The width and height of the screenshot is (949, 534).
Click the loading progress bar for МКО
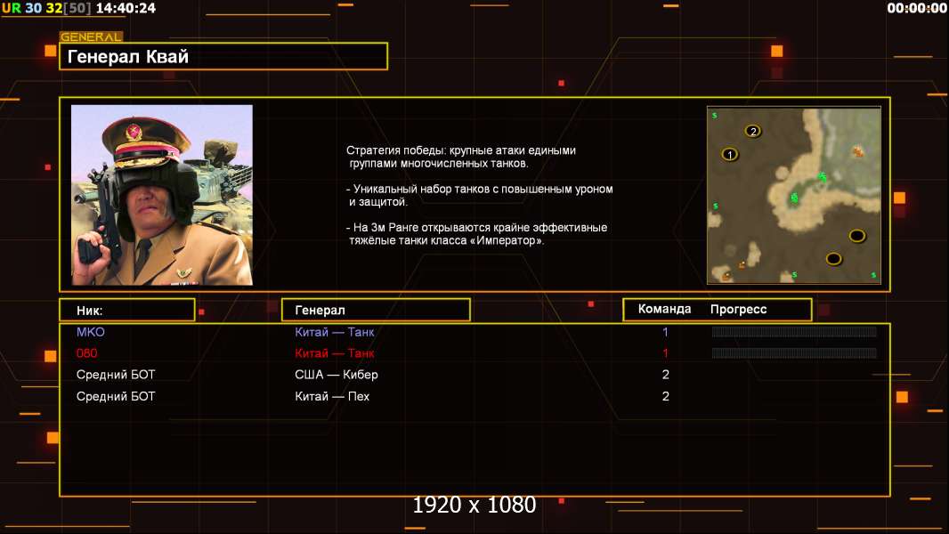coord(794,332)
